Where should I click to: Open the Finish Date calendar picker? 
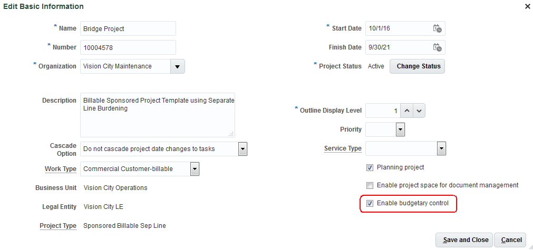tap(437, 47)
